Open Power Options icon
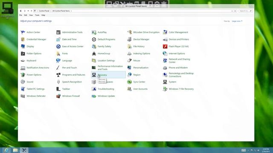 pos(23,75)
